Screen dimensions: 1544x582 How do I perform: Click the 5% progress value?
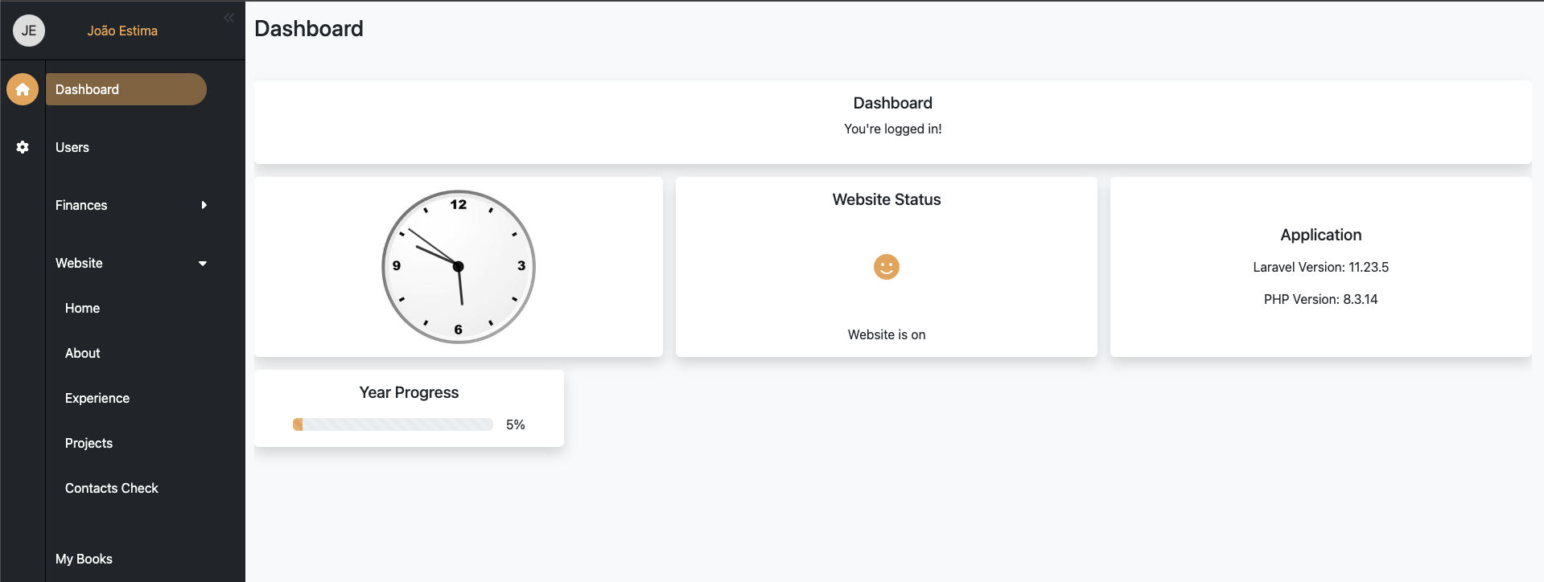click(515, 424)
